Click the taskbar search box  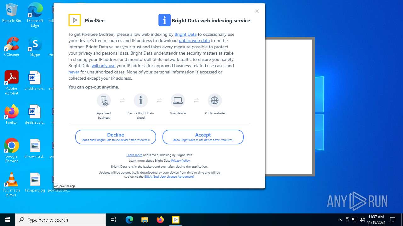60,220
